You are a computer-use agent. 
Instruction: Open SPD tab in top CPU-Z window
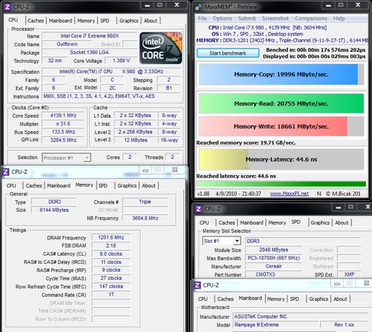tap(105, 21)
